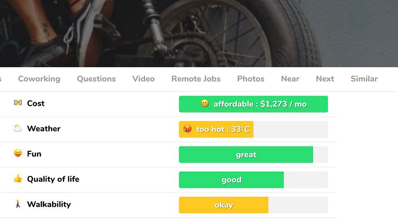398x222 pixels.
Task: Switch to the Questions tab
Action: (96, 79)
